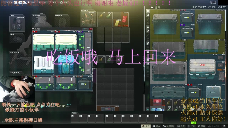This screenshot has height=128, width=228.
Task: Select the documents case in stash
Action: (214, 91)
